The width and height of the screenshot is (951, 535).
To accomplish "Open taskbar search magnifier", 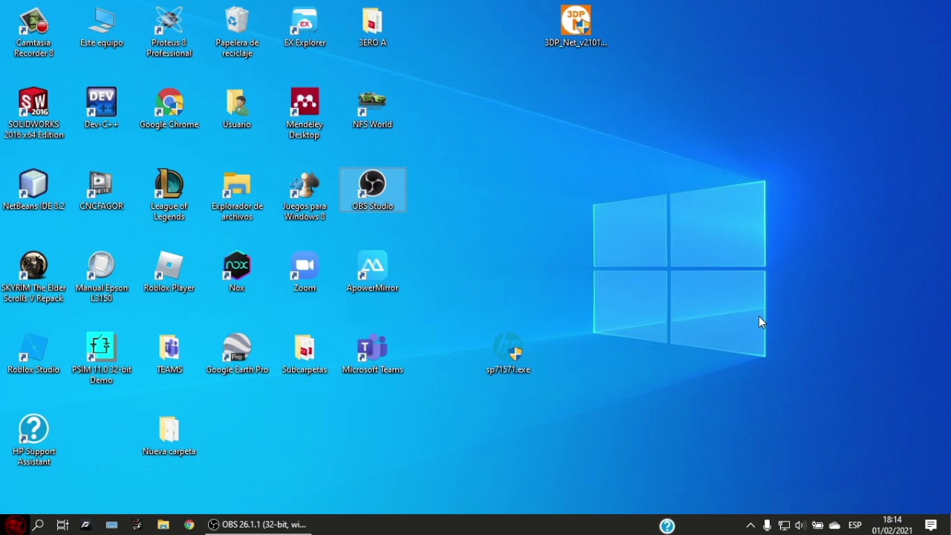I will click(x=38, y=525).
